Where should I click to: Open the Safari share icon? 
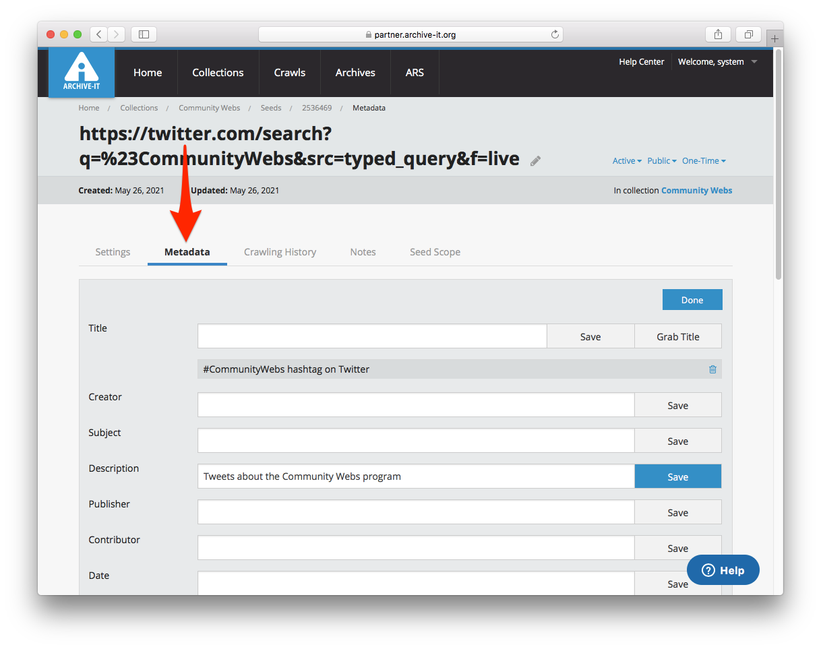(x=718, y=34)
